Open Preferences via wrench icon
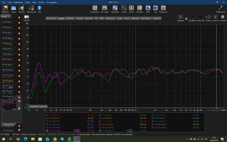 [220, 9]
